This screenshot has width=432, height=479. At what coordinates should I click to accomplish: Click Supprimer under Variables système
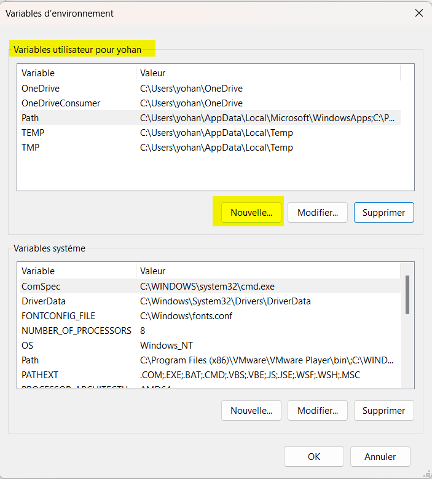pyautogui.click(x=383, y=411)
